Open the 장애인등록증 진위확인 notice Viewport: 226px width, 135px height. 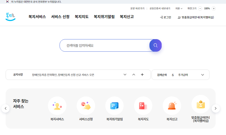pyautogui.click(x=63, y=75)
